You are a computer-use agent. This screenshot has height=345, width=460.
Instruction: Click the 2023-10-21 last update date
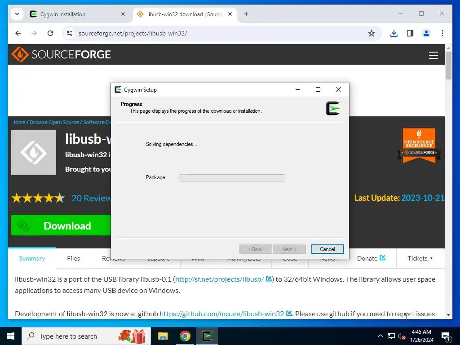click(x=422, y=198)
